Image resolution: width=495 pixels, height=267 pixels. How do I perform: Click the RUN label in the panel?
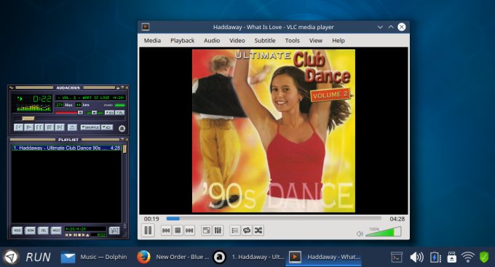tap(38, 257)
